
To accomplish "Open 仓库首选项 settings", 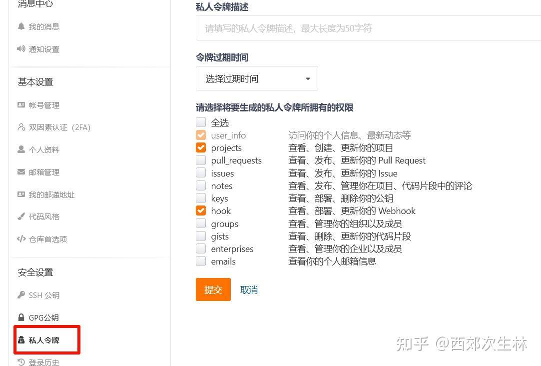I will pyautogui.click(x=47, y=239).
